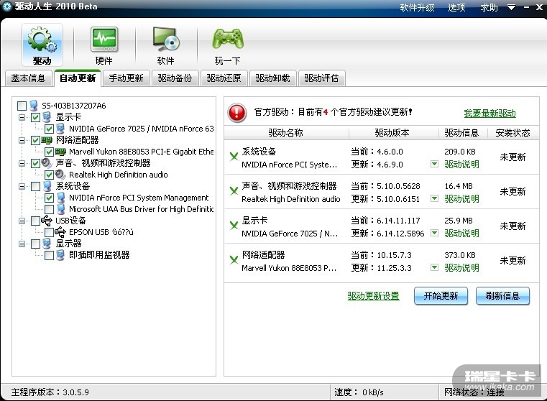
Task: Click the green status mark for 网络适配器 driver row
Action: click(x=234, y=259)
